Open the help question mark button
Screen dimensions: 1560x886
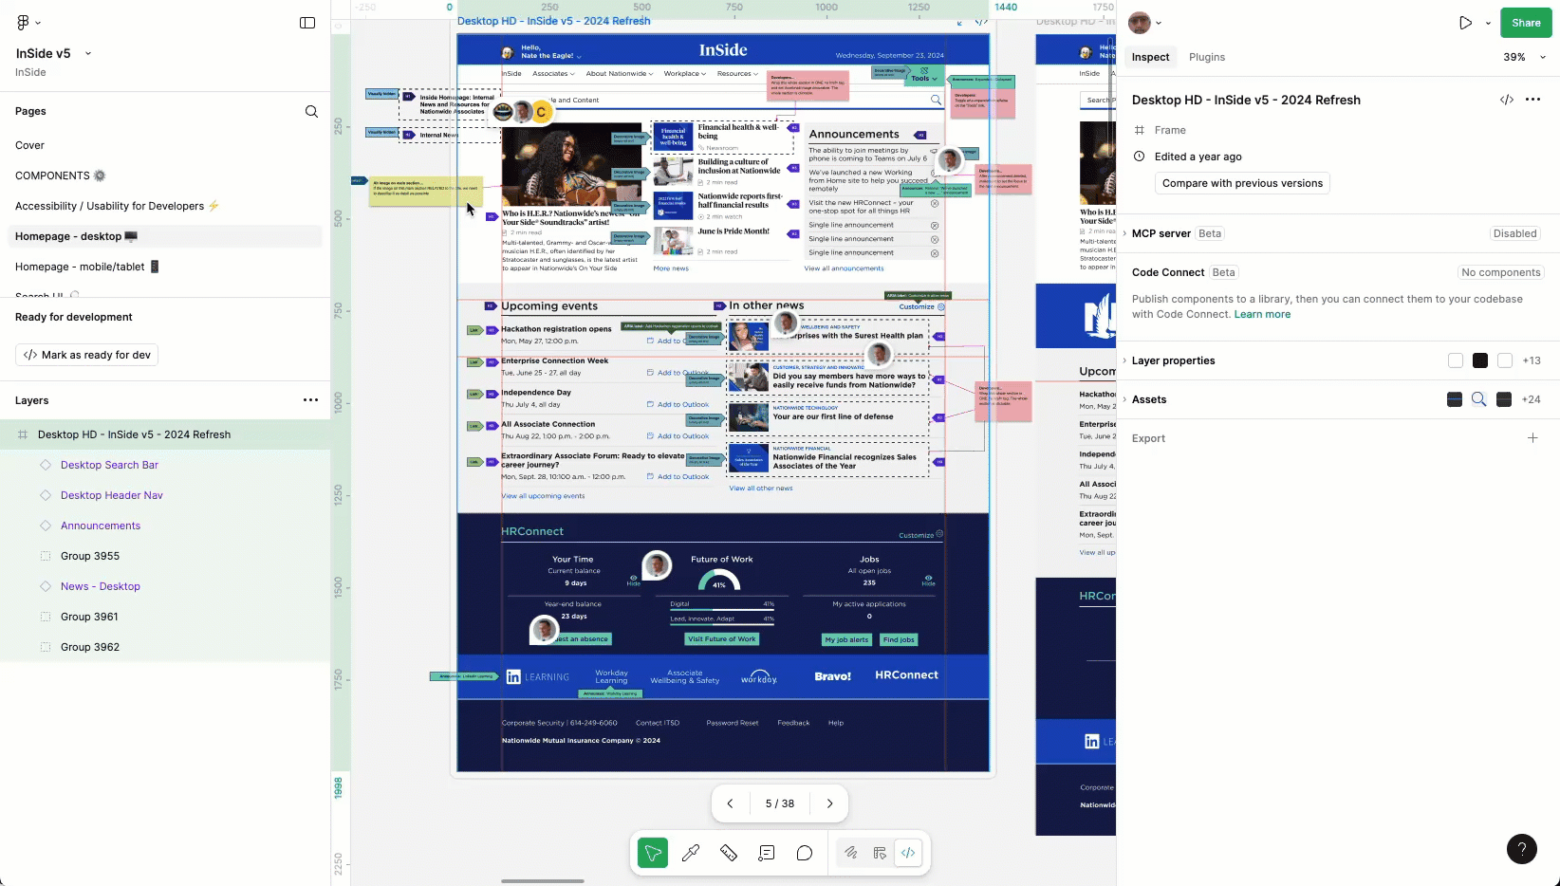pyautogui.click(x=1522, y=849)
